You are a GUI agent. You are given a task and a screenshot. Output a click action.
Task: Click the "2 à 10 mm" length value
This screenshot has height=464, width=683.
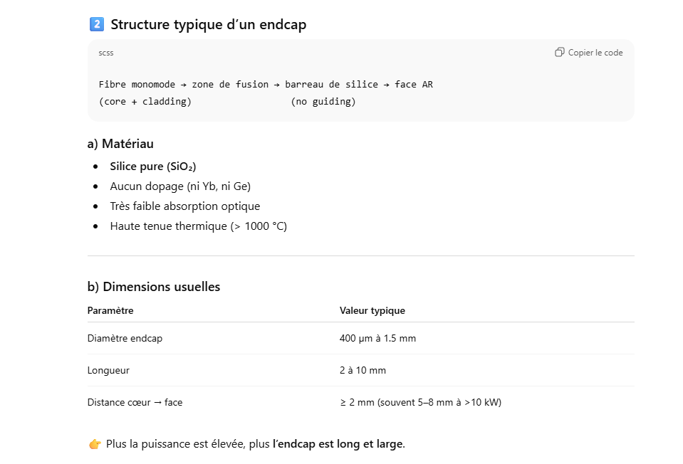tap(363, 370)
